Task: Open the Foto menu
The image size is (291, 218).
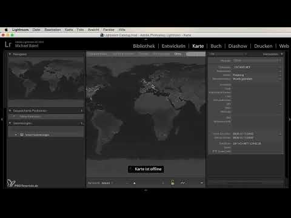Action: [80, 30]
